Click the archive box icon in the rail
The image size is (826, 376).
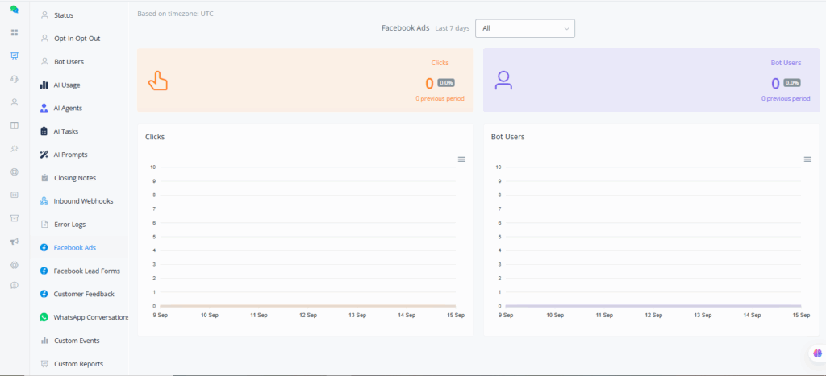click(x=14, y=218)
